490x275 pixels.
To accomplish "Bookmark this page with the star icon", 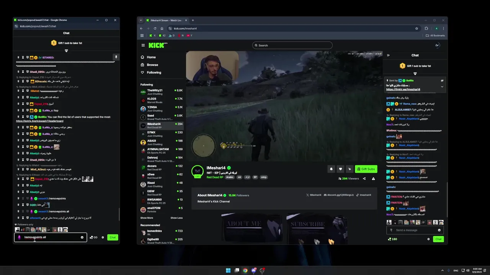I will tap(416, 28).
